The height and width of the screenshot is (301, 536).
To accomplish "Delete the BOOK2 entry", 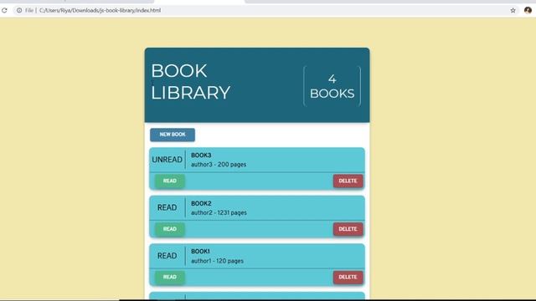I will pyautogui.click(x=348, y=229).
